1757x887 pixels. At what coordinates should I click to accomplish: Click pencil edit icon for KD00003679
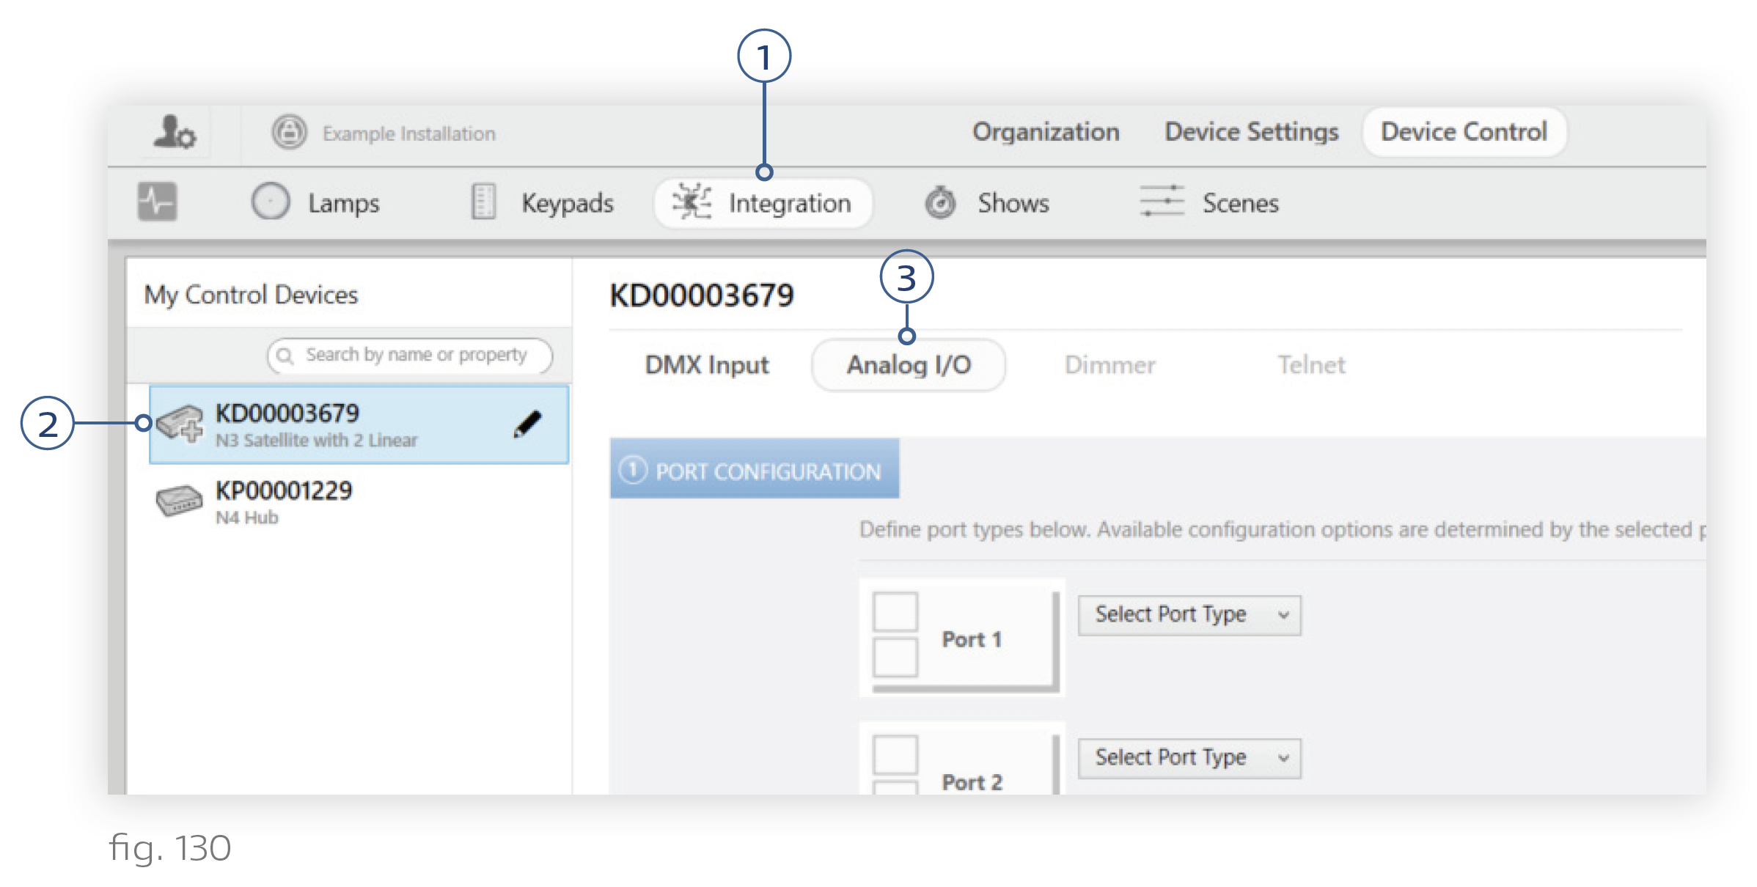click(527, 424)
